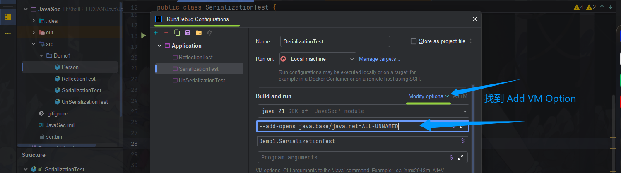Image resolution: width=621 pixels, height=173 pixels.
Task: Add a new run configuration (plus icon)
Action: click(156, 33)
